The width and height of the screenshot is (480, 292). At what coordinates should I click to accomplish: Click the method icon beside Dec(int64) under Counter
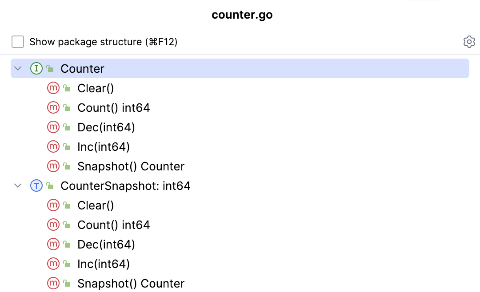pyautogui.click(x=53, y=127)
